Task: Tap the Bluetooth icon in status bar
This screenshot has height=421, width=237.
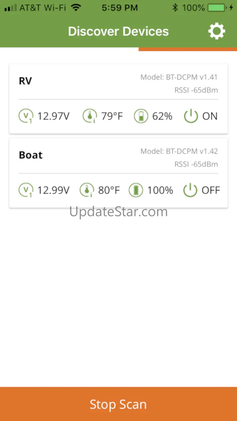Action: click(175, 8)
